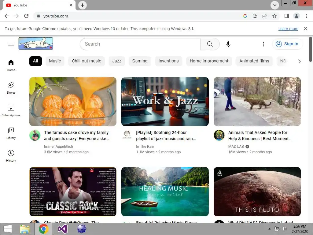This screenshot has height=235, width=313.
Task: Show hidden tray icons arrow
Action: (269, 229)
